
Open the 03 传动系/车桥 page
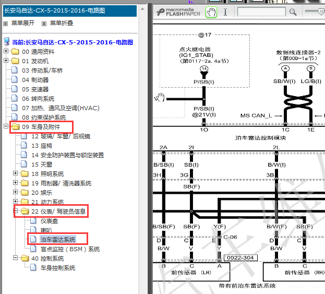click(x=42, y=70)
